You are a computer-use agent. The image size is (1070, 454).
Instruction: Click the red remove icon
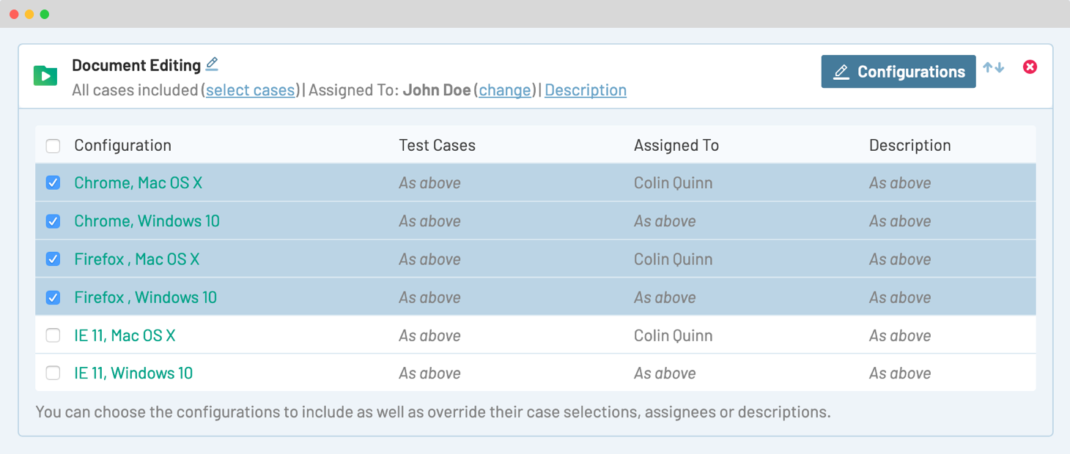tap(1030, 67)
